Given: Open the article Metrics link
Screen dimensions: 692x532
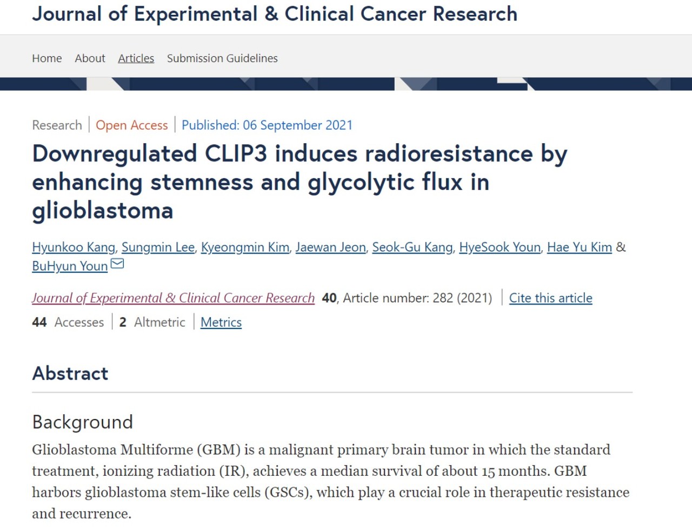Looking at the screenshot, I should [221, 322].
